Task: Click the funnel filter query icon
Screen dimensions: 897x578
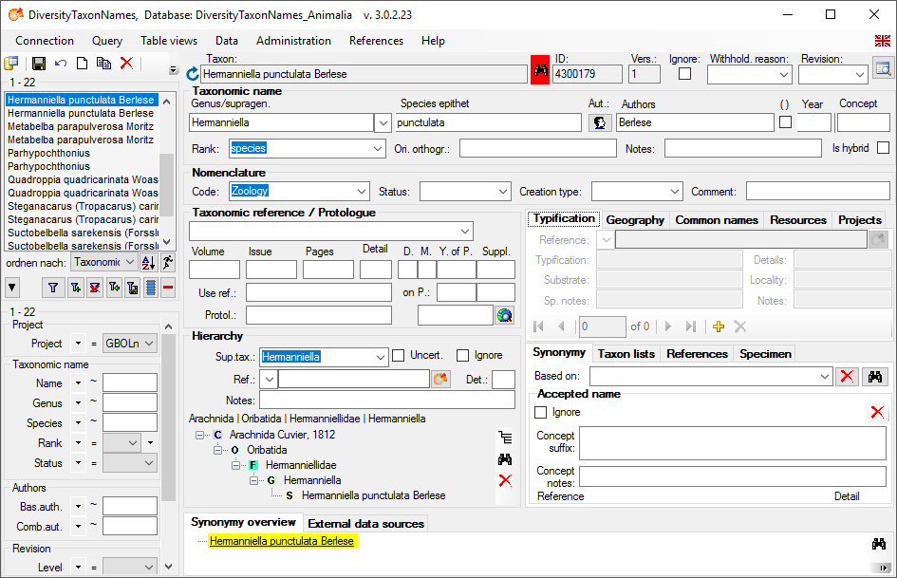Action: 53,288
